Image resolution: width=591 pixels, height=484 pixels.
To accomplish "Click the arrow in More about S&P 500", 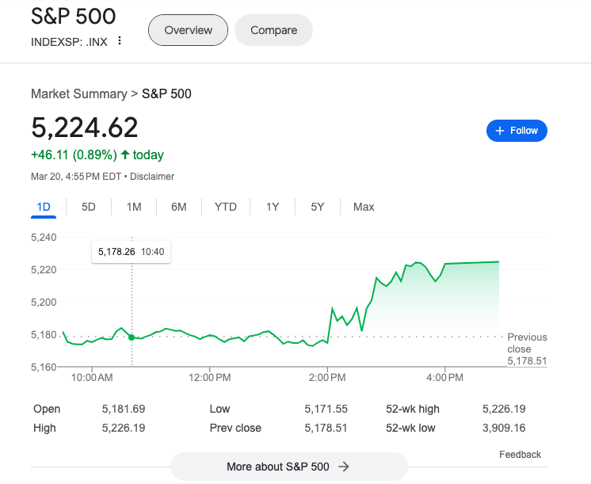I will pos(344,467).
